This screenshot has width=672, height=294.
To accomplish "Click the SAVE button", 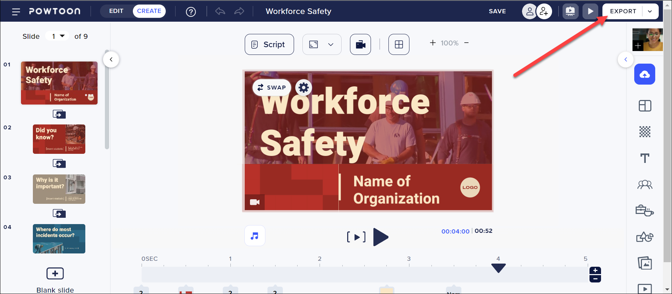I will coord(497,11).
